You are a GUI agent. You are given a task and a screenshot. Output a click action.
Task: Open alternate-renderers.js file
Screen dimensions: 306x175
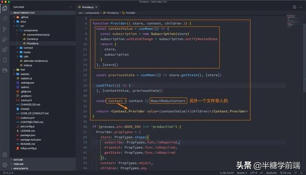pyautogui.click(x=43, y=61)
